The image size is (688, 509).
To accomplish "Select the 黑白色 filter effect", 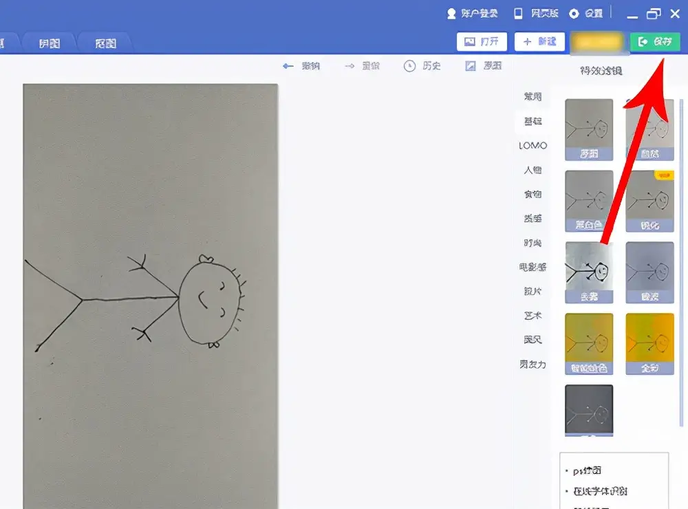I will pos(588,199).
